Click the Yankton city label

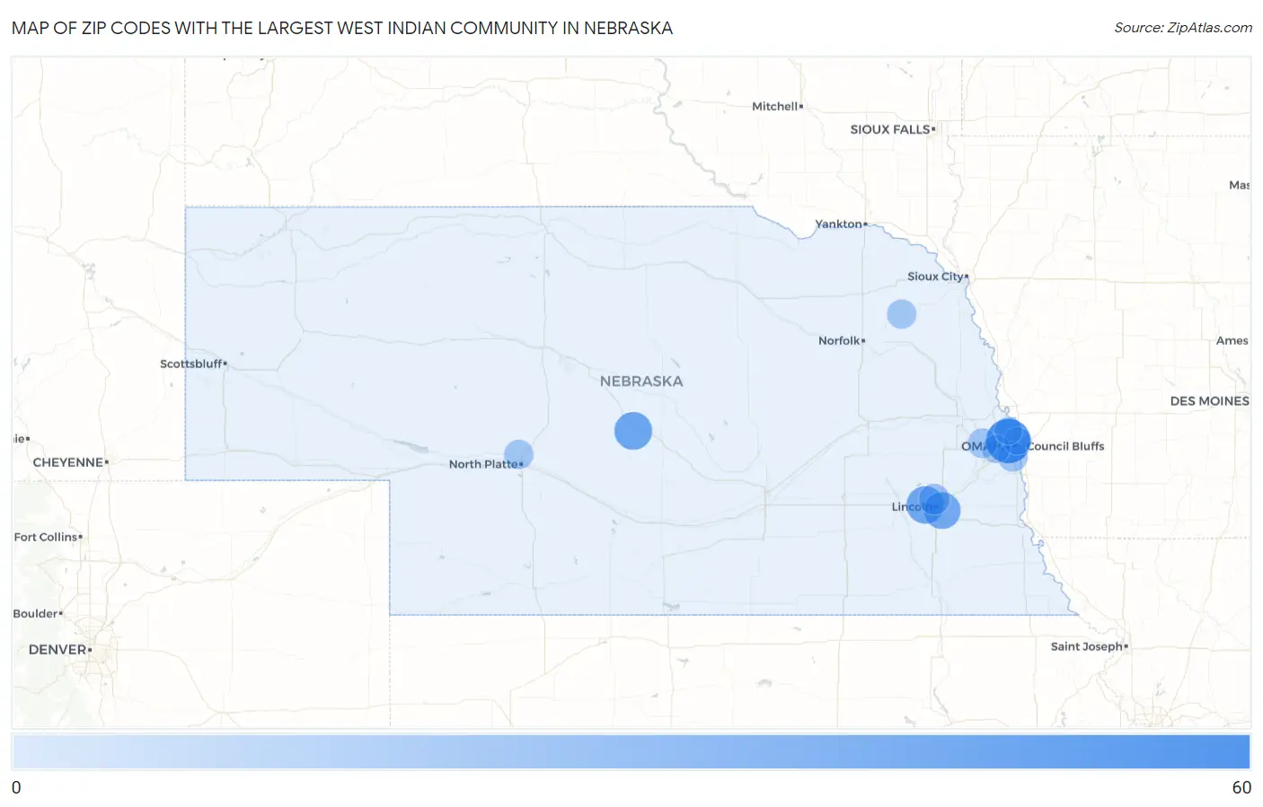[x=838, y=224]
